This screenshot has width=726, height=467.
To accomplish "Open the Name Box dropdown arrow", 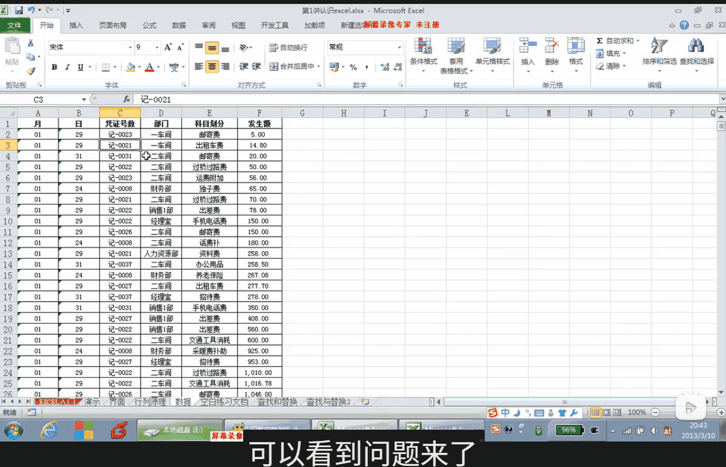I will tap(84, 100).
